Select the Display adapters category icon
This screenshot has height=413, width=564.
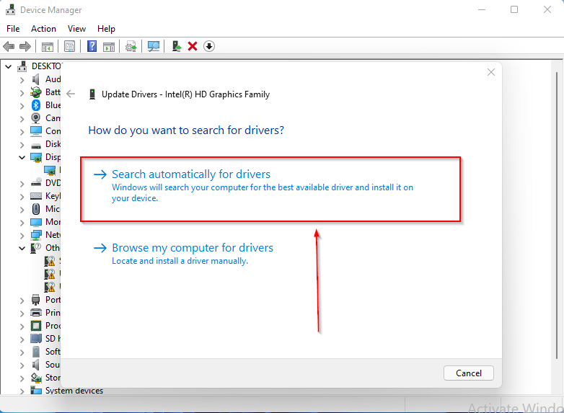[x=36, y=157]
